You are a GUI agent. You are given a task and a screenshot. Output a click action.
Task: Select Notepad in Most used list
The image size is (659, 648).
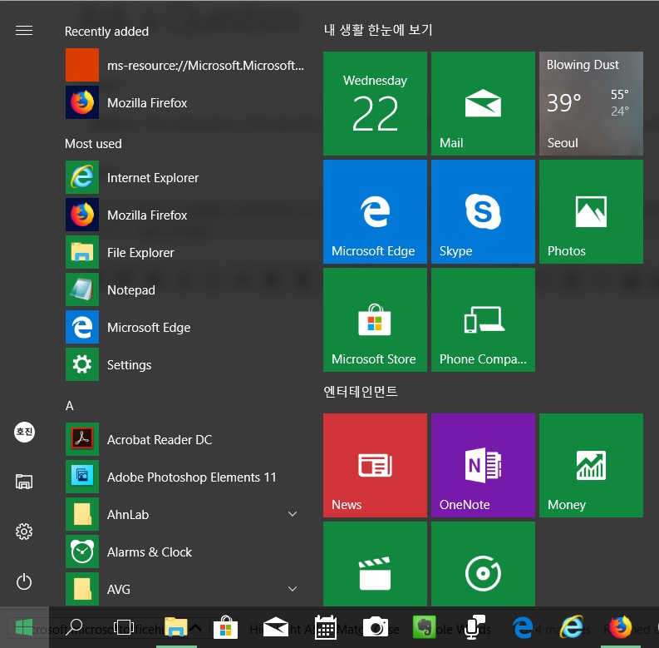point(131,290)
